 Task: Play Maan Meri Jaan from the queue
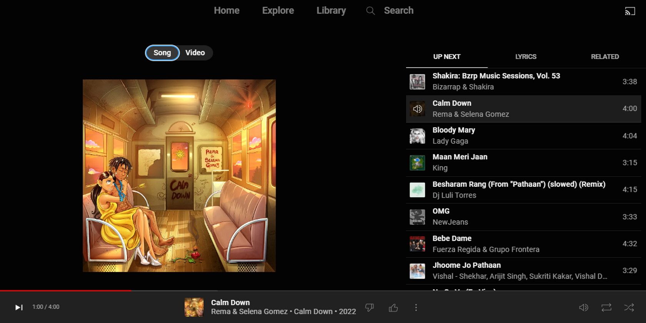click(x=523, y=163)
